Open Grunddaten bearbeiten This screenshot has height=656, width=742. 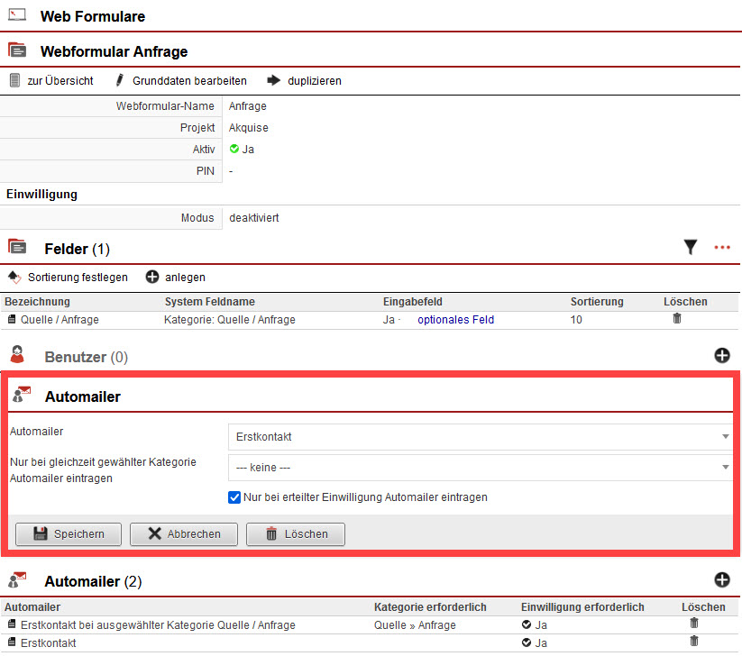(189, 81)
